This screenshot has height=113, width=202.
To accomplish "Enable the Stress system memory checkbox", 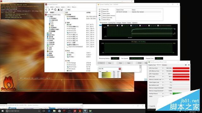I will [102, 15].
